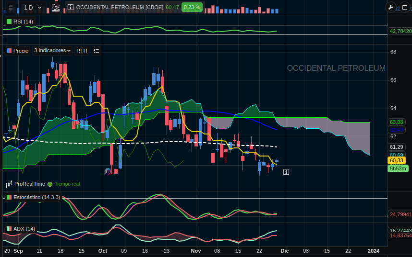Expand the left side panel arrow
This screenshot has height=257, width=412.
click(1, 56)
